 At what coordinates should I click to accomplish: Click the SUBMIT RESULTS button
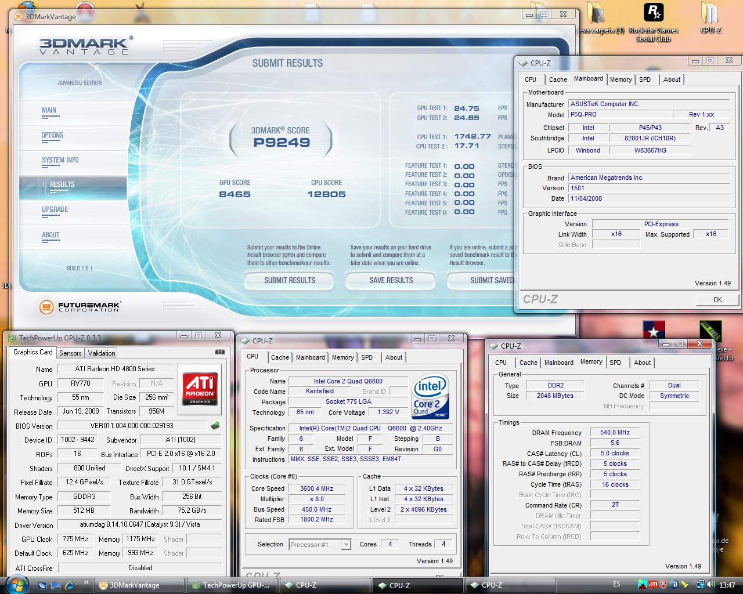(x=289, y=281)
